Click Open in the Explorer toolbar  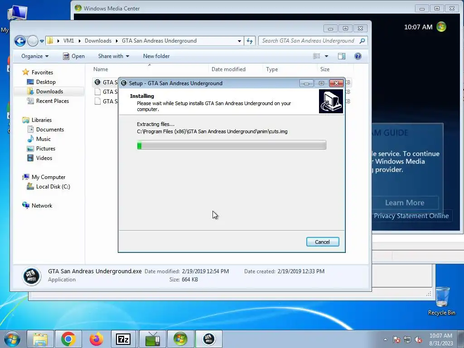tap(74, 56)
